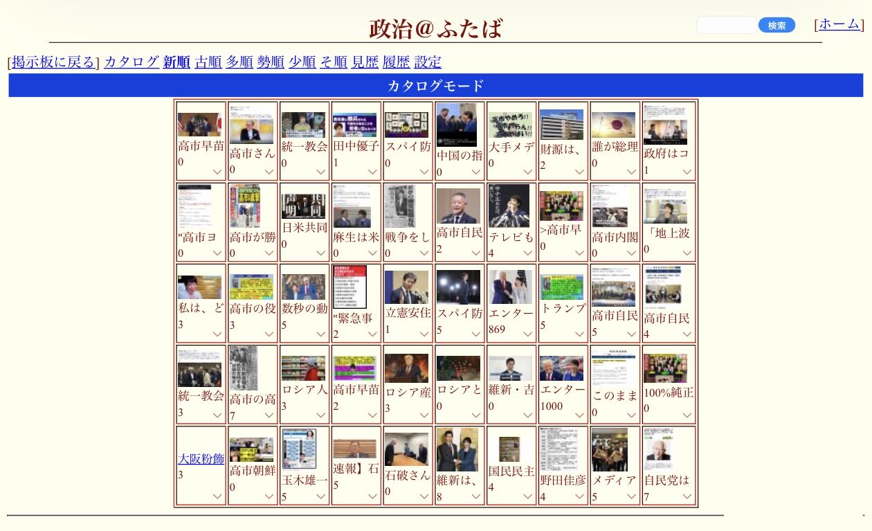Open the 統一教会 thread thumbnail in first row
Screen dimensions: 872x531
(303, 125)
